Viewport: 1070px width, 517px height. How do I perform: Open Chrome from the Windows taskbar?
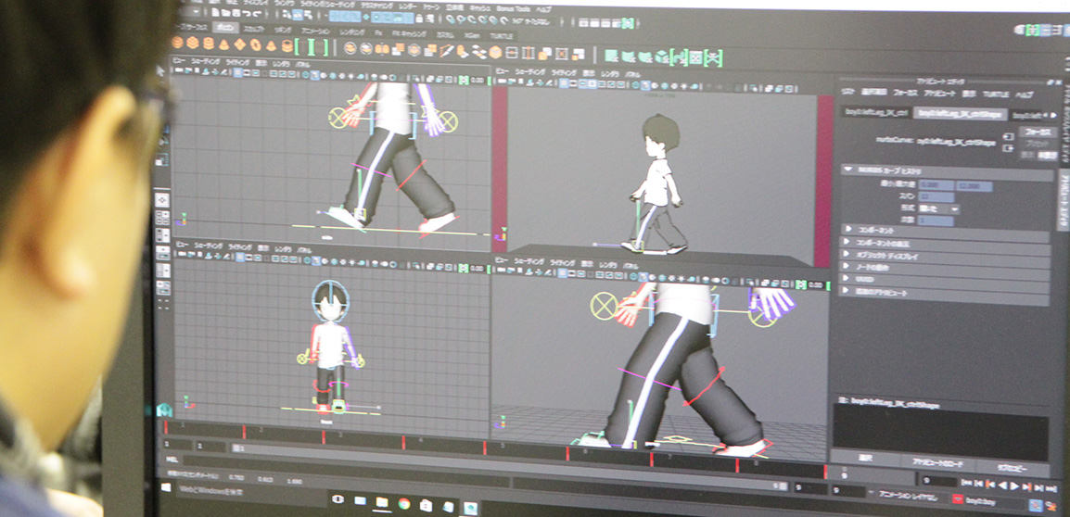[404, 503]
